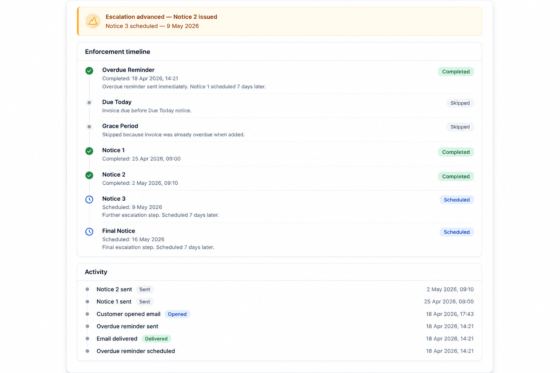Click the Grace Period gray dot marker
The height and width of the screenshot is (373, 560).
tap(89, 127)
